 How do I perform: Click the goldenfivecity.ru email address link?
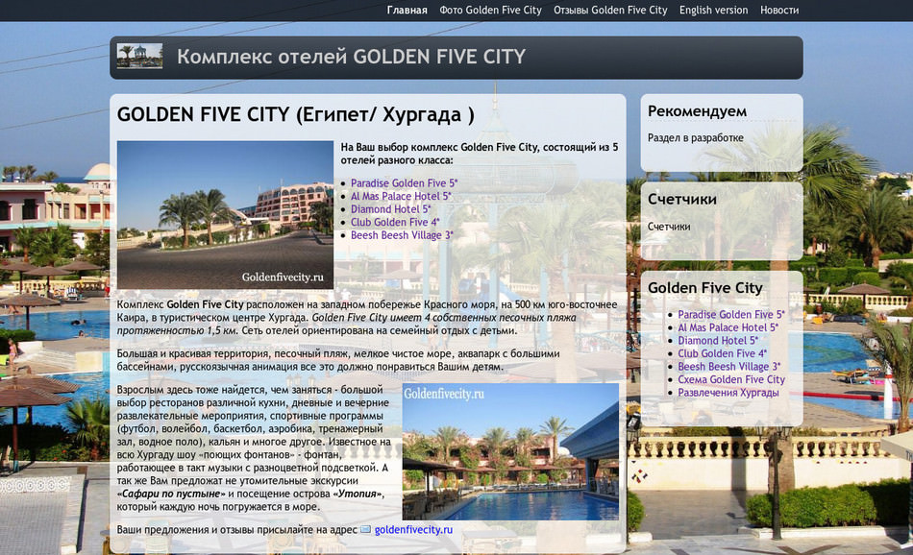click(x=412, y=530)
